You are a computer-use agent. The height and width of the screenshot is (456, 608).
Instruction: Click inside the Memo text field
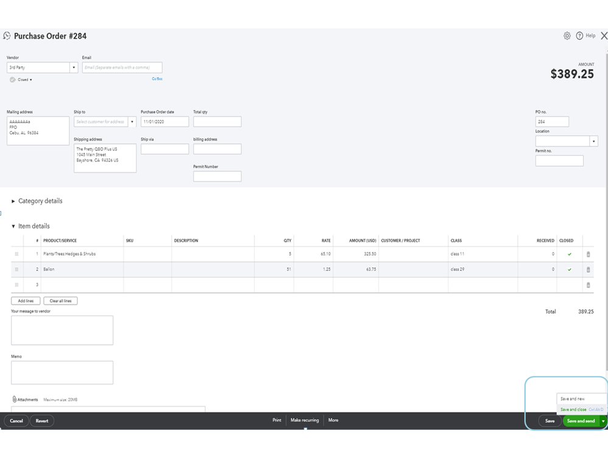[x=61, y=372]
